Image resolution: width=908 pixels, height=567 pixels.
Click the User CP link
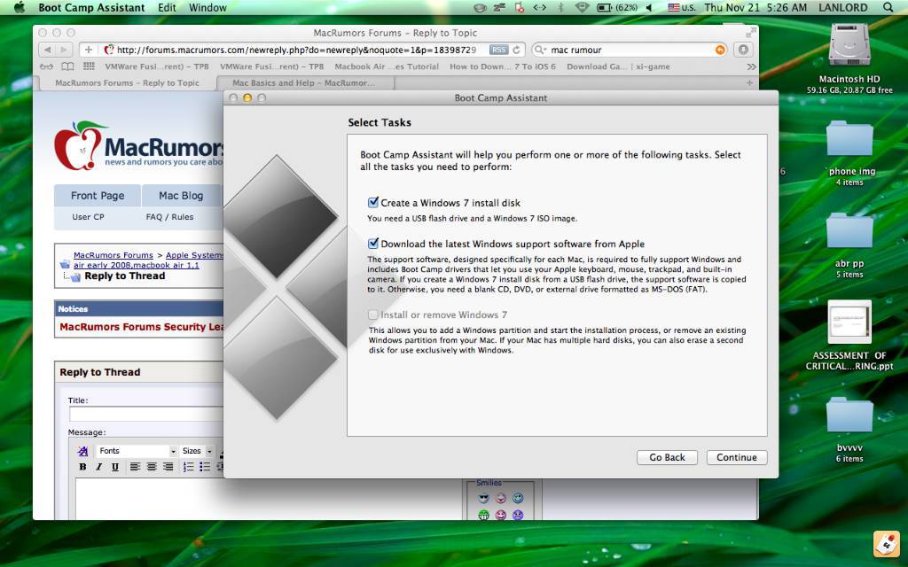click(88, 217)
